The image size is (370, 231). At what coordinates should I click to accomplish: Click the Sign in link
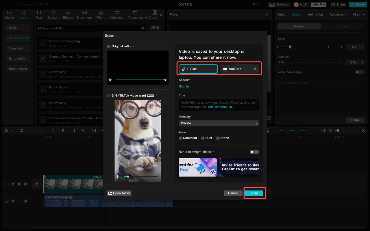[184, 86]
